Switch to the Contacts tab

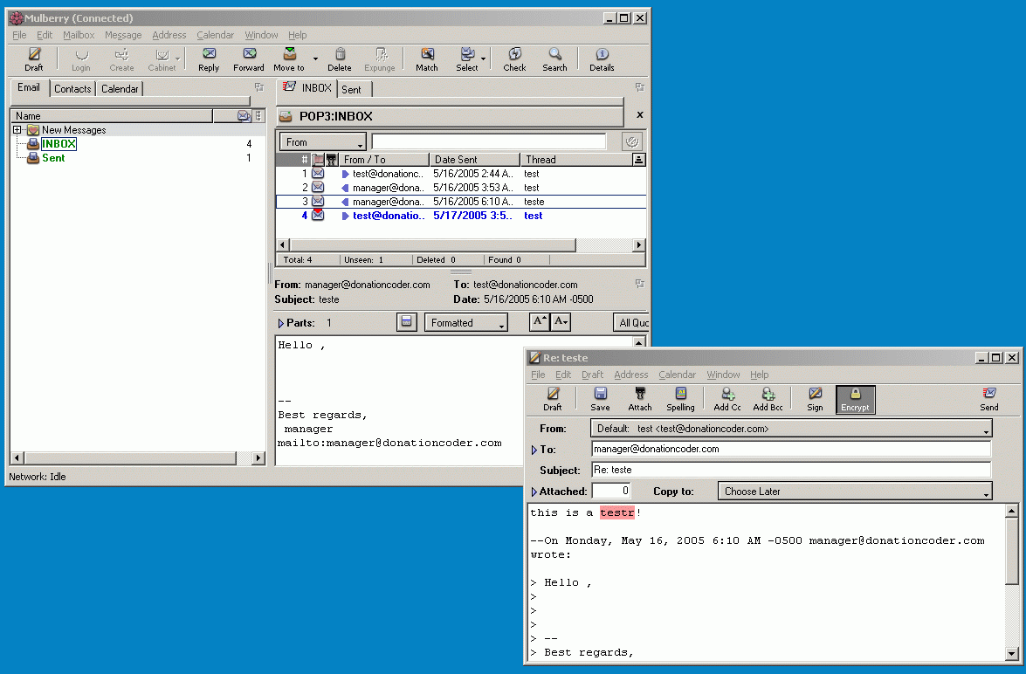[x=72, y=89]
